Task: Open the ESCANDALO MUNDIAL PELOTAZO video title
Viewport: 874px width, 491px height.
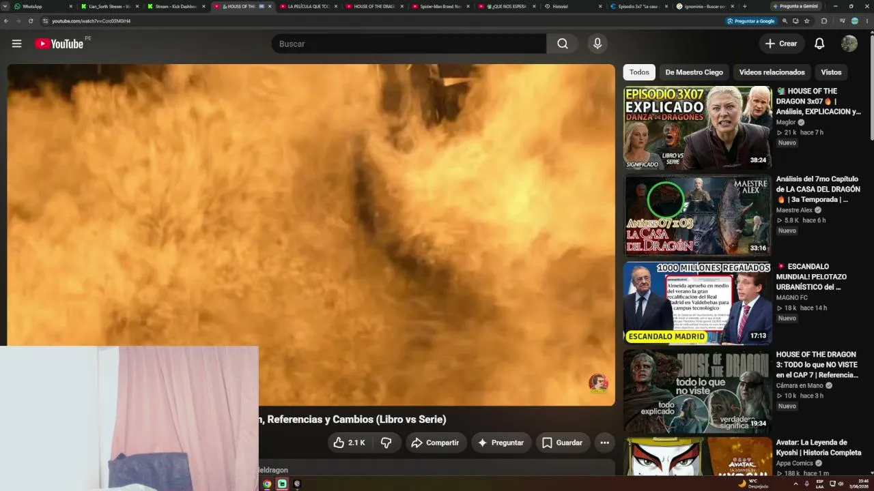Action: [x=812, y=277]
